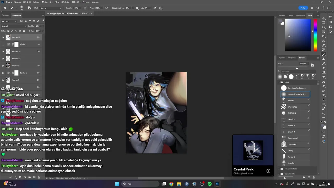Expand the bengubrushset brush folder

(279, 169)
